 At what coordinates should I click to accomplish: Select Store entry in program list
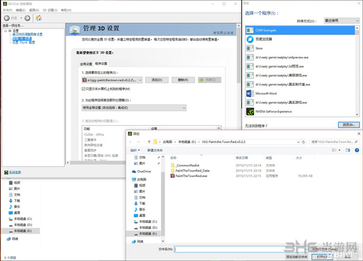[x=300, y=48]
